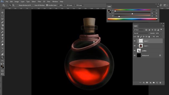Toggle layer filtering on or off
The image size is (169, 95).
point(161,29)
